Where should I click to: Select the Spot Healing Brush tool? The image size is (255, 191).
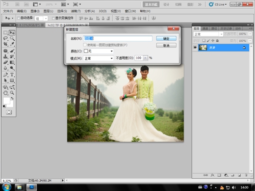6,51
